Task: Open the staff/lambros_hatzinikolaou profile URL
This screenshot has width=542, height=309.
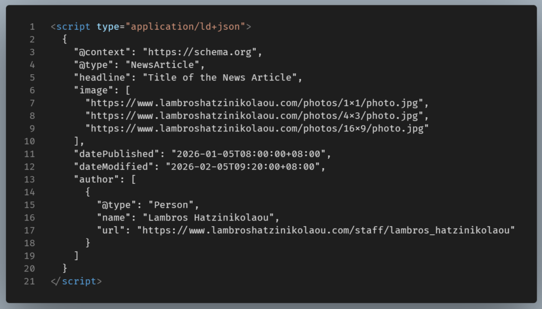Action: [x=326, y=230]
